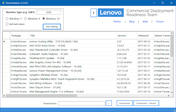Screen dimensions: 176x112
Task: Click the question mark help button
Action: tap(94, 13)
